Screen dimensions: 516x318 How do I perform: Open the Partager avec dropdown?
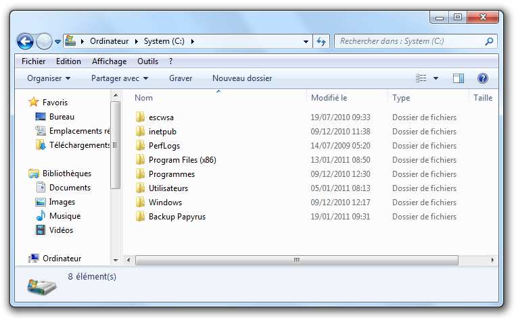pyautogui.click(x=119, y=78)
